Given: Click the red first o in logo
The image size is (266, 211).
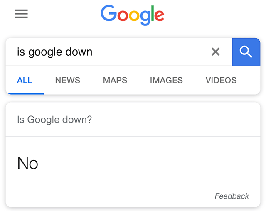Looking at the screenshot, I should (123, 16).
